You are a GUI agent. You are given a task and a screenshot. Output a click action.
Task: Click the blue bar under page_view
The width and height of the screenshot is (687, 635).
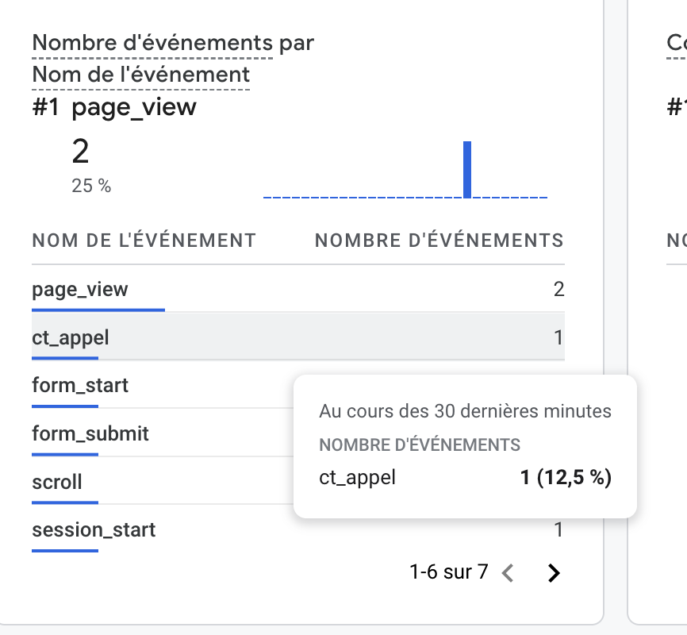tap(98, 310)
